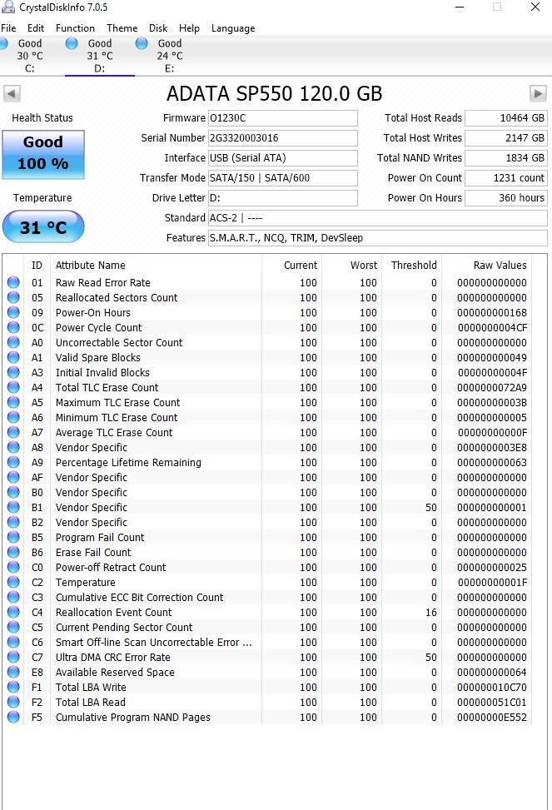Click status orb for Reallocated Sectors Count

coord(13,297)
